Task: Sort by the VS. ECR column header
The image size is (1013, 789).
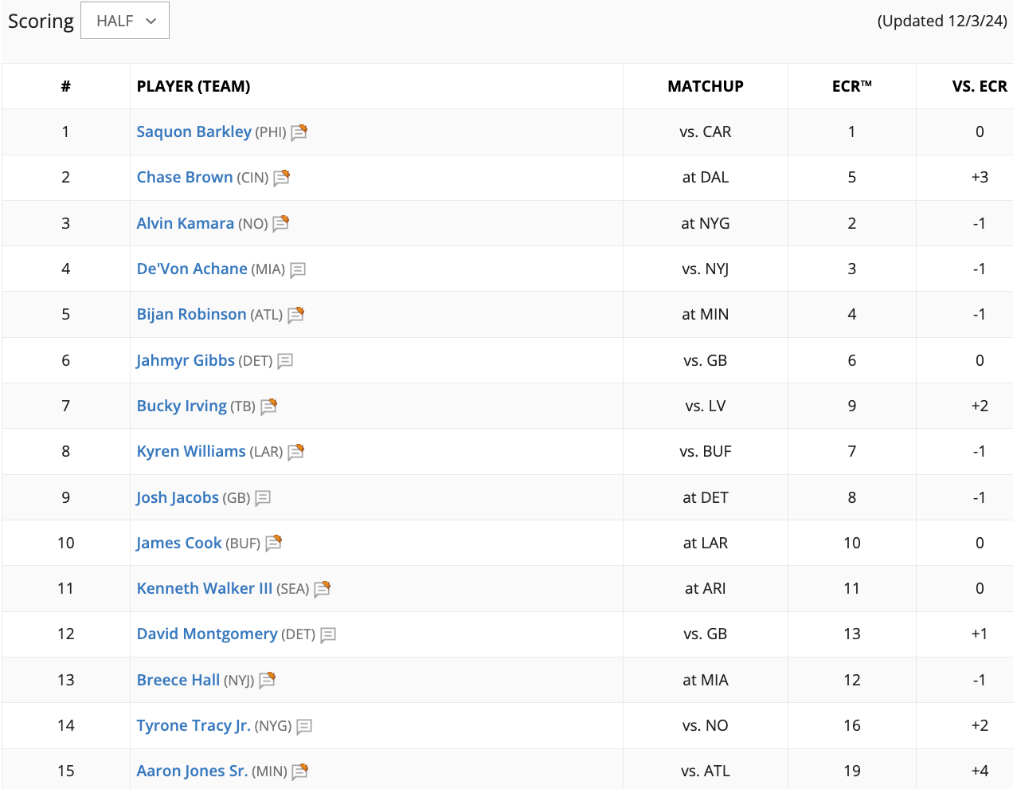Action: pyautogui.click(x=980, y=86)
